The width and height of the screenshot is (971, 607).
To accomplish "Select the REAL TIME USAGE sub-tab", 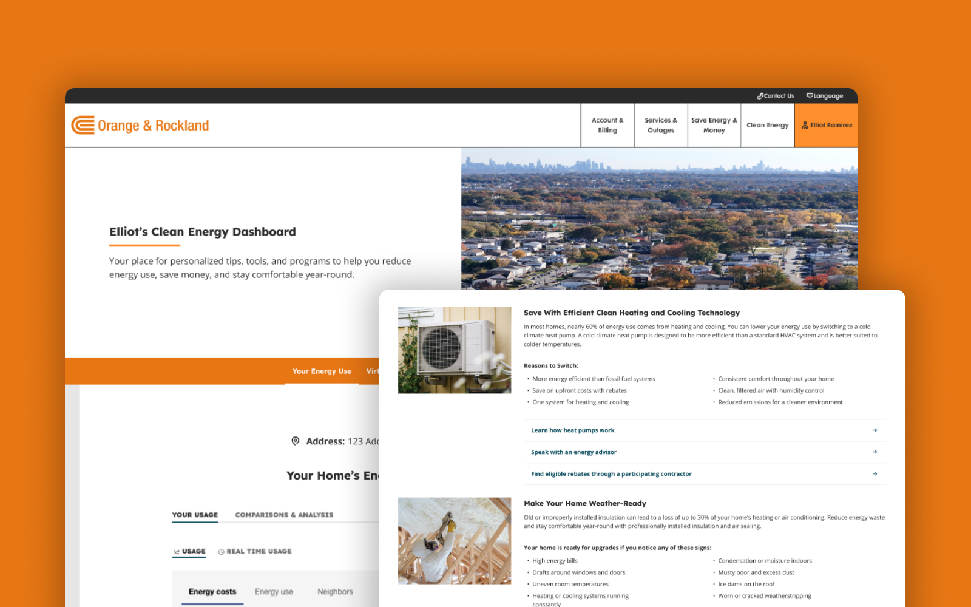I will (x=255, y=551).
